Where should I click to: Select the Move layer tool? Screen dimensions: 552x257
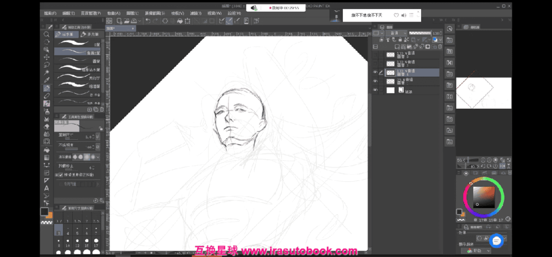click(46, 57)
